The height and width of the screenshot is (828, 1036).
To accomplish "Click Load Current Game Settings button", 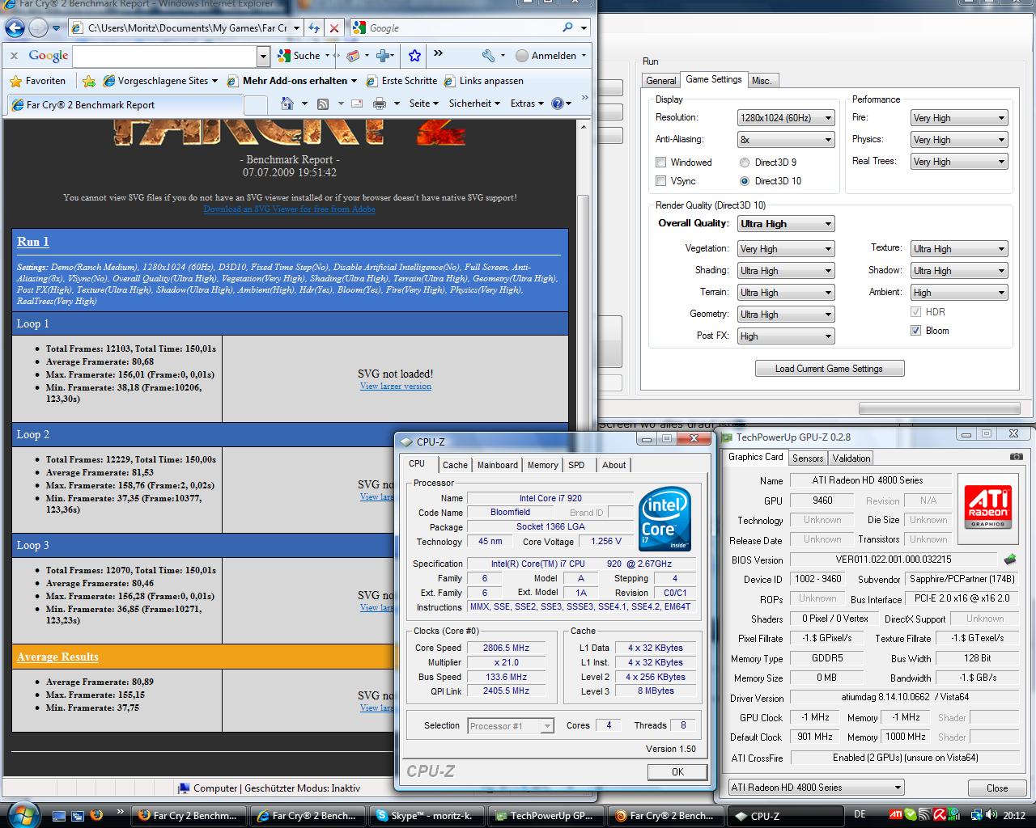I will click(x=829, y=369).
